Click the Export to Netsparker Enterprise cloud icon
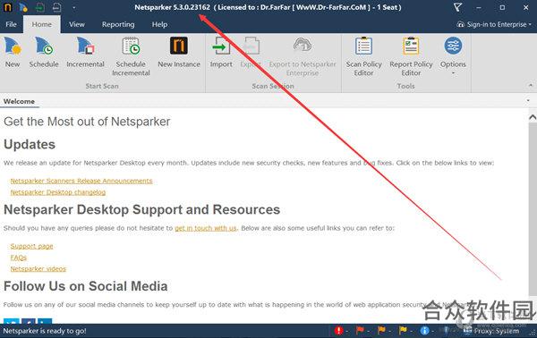This screenshot has height=338, width=537. pyautogui.click(x=303, y=46)
